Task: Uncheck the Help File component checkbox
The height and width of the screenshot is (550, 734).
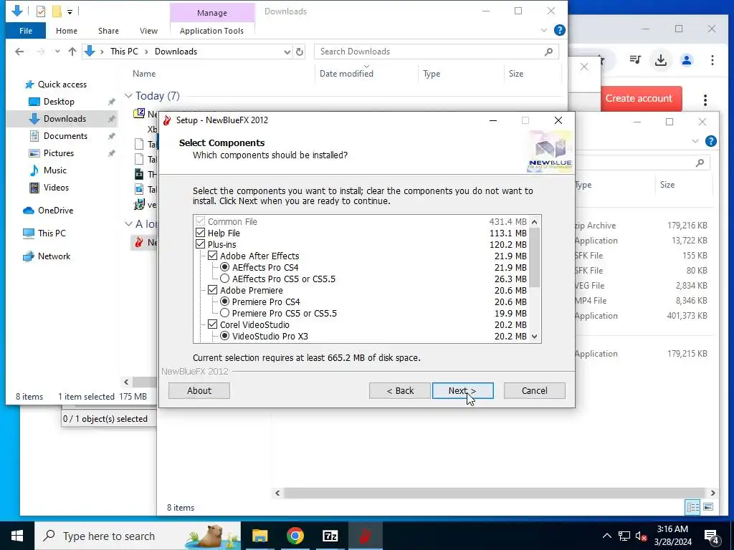Action: coord(201,233)
